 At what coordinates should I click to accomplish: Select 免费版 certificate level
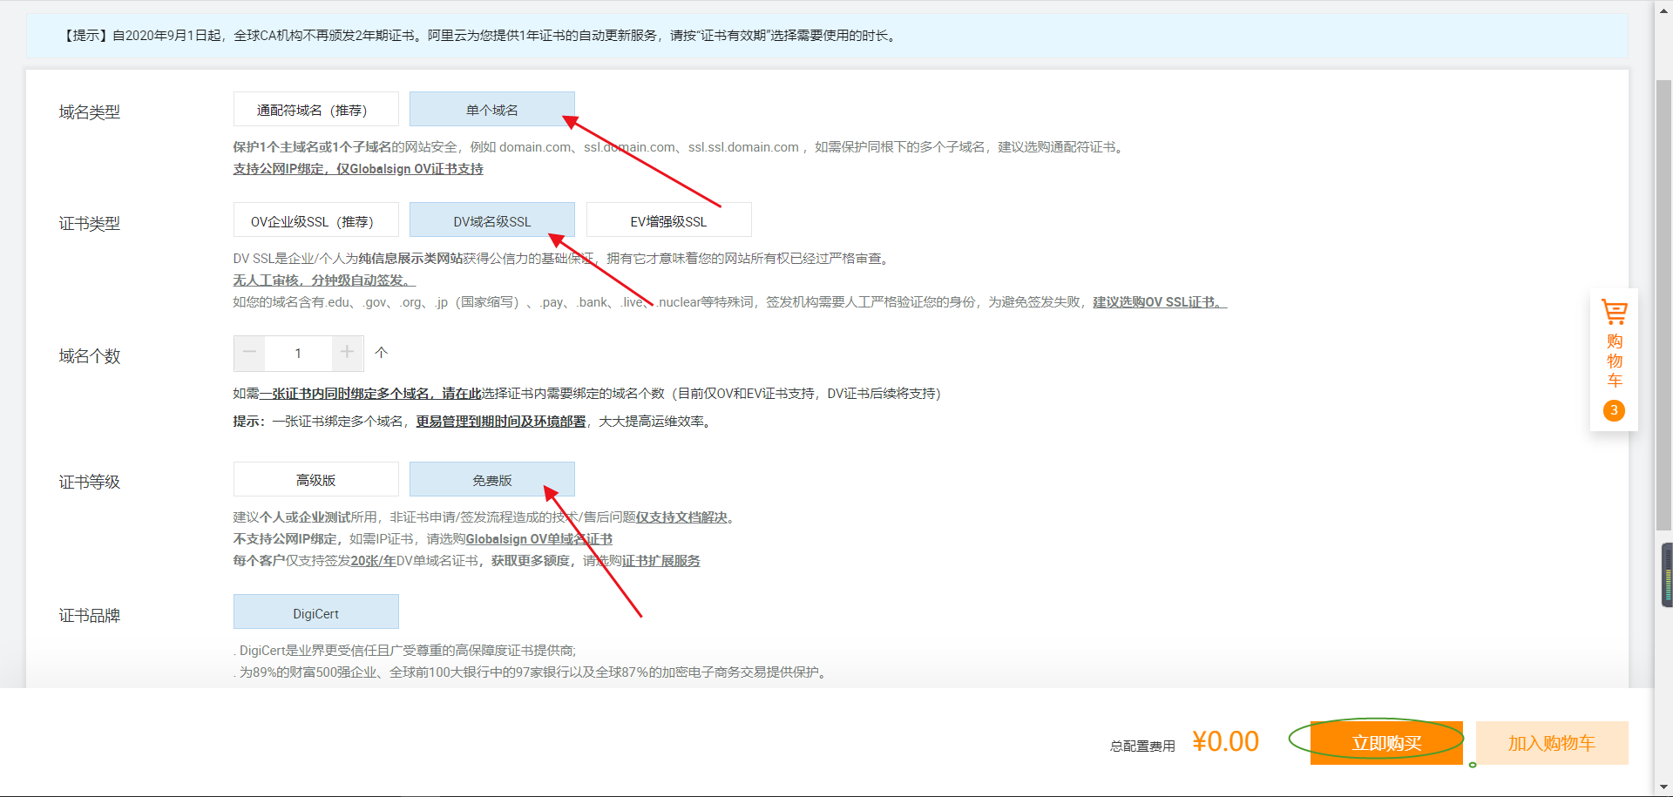(x=491, y=480)
